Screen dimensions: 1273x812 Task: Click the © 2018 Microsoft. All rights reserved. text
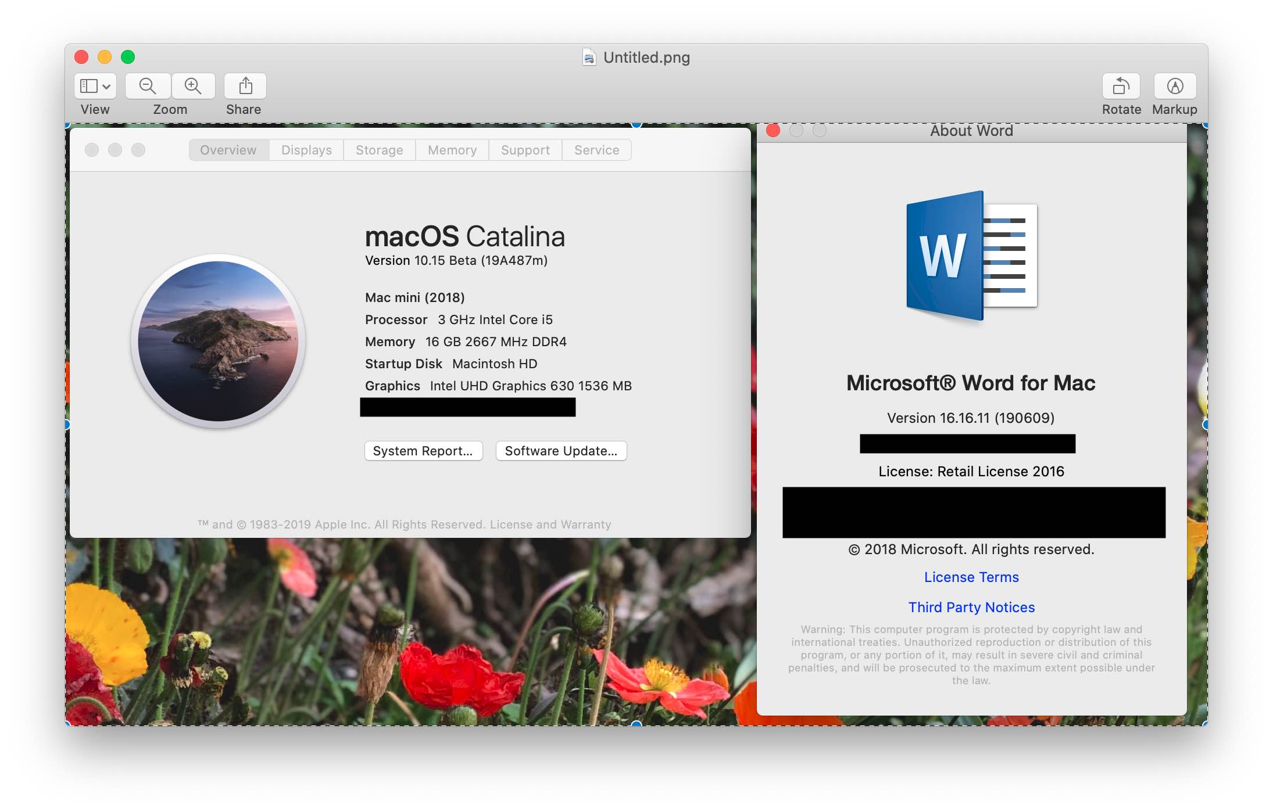[971, 549]
